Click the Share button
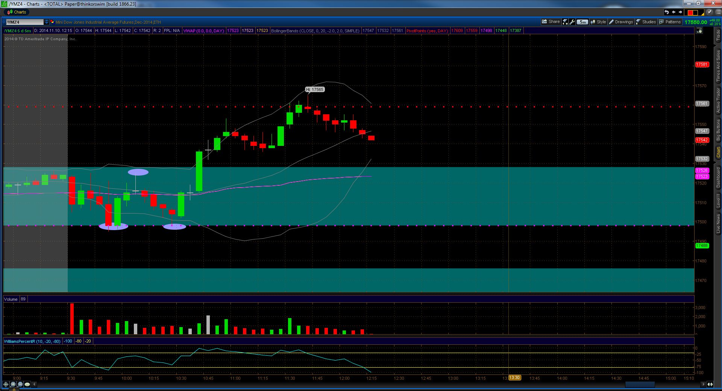 coord(551,22)
